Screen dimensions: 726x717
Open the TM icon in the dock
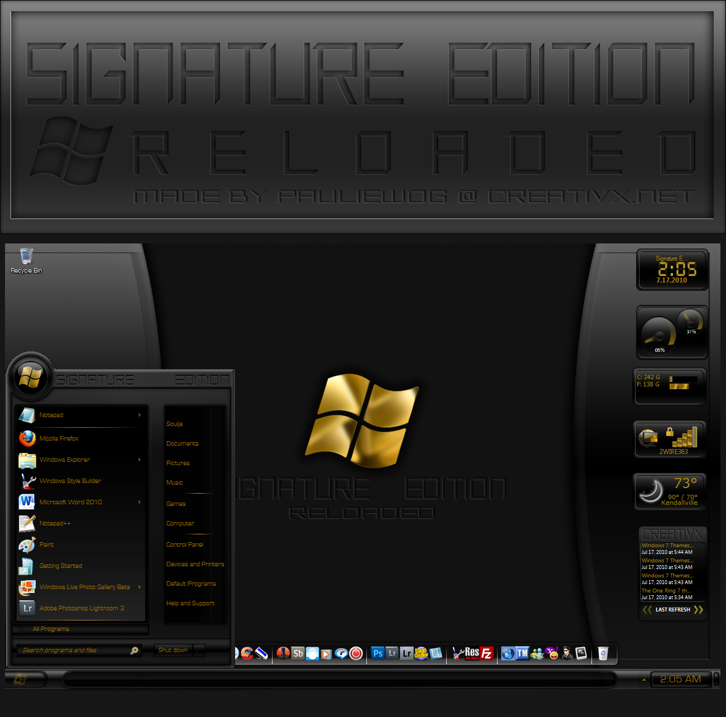tap(522, 653)
